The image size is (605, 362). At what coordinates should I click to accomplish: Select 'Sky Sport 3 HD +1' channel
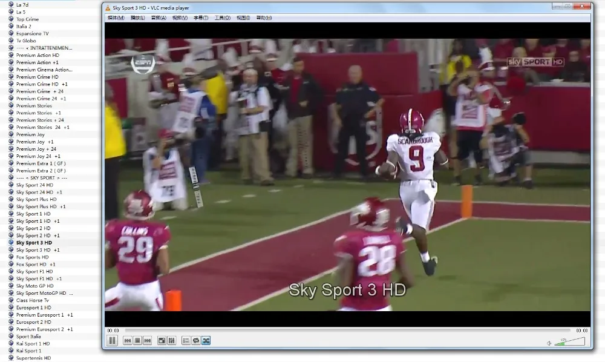click(x=38, y=250)
